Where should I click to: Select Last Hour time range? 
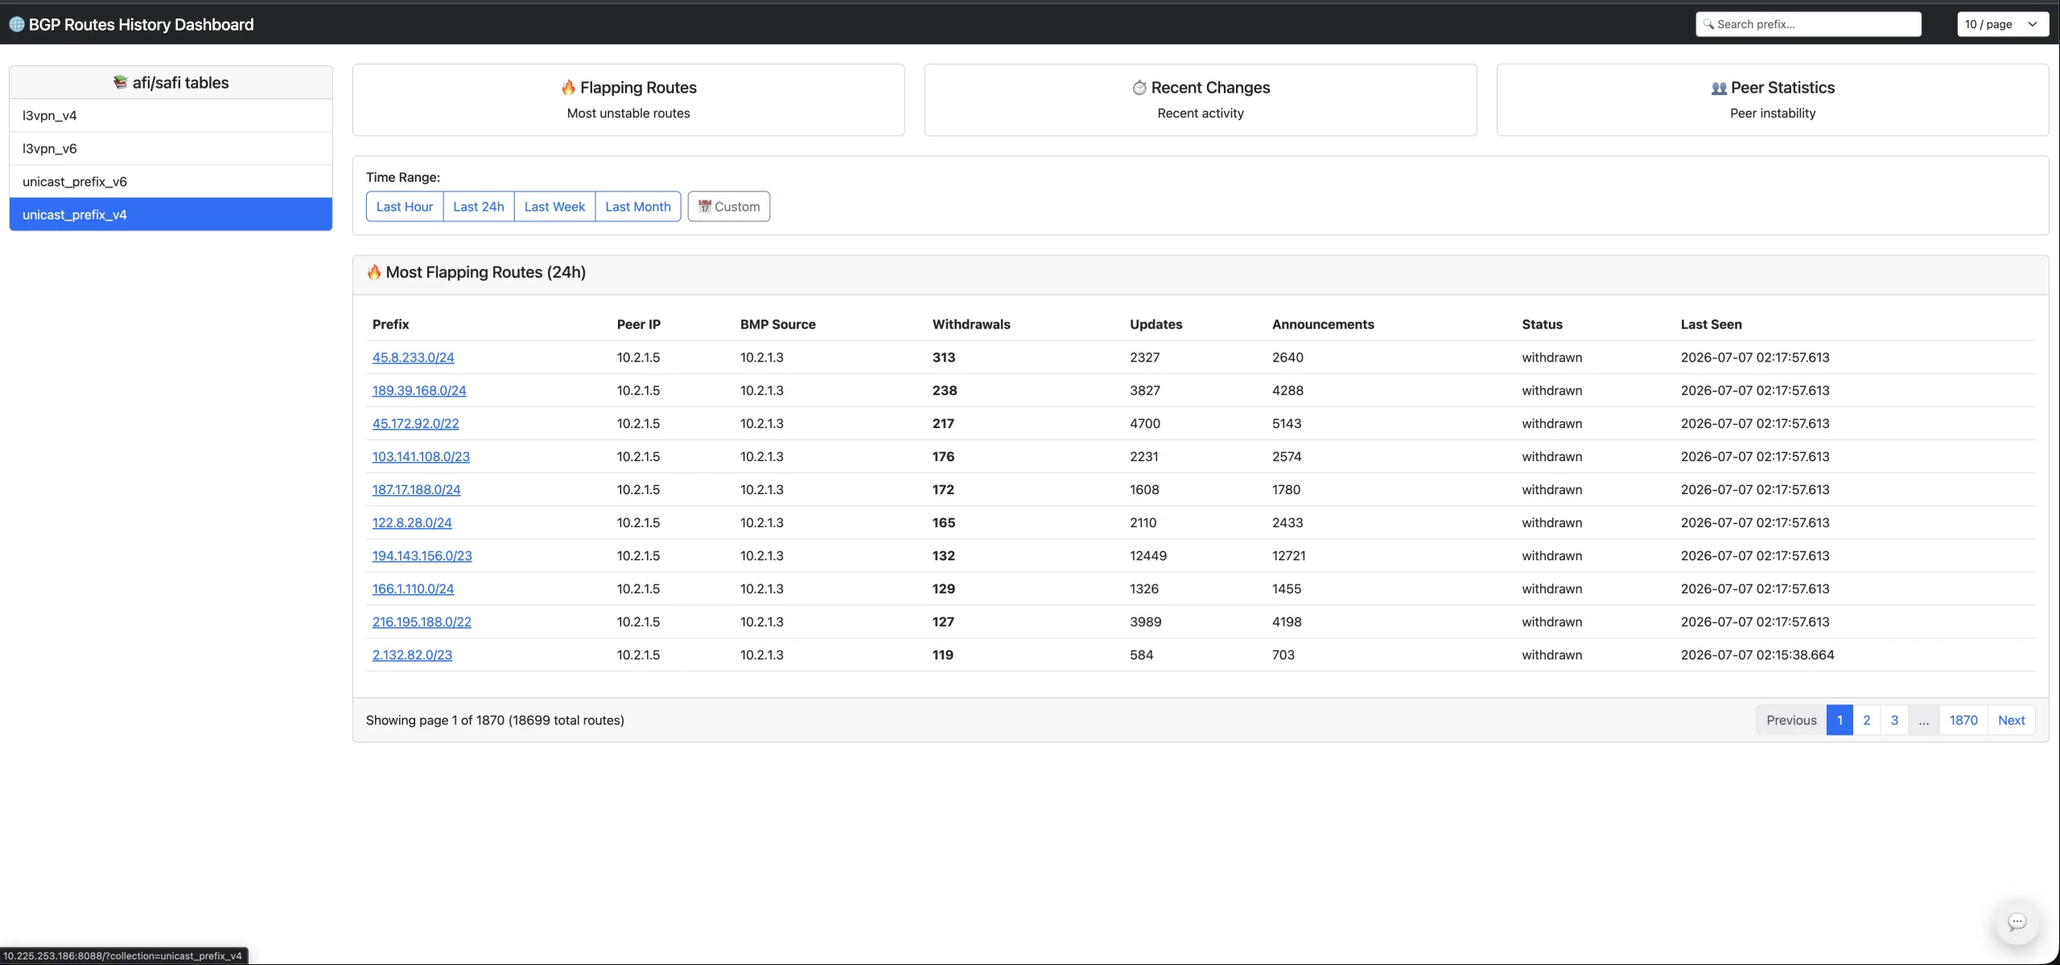point(405,206)
